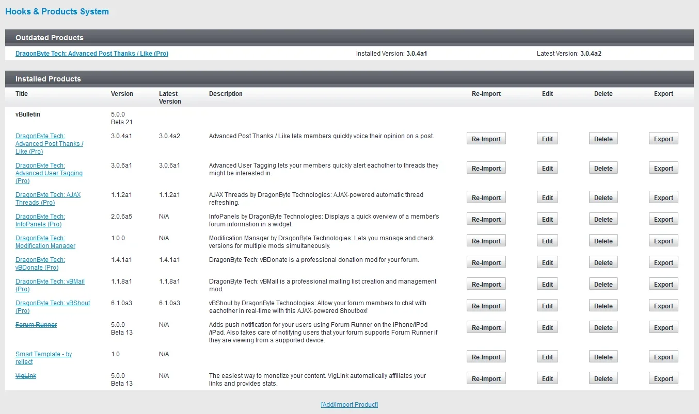This screenshot has height=414, width=699.
Task: Re-Import Advanced User Tagging product
Action: point(486,168)
